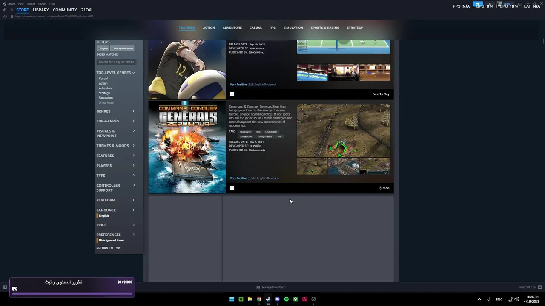Open Spotify from the taskbar
The width and height of the screenshot is (545, 306).
coord(286,299)
